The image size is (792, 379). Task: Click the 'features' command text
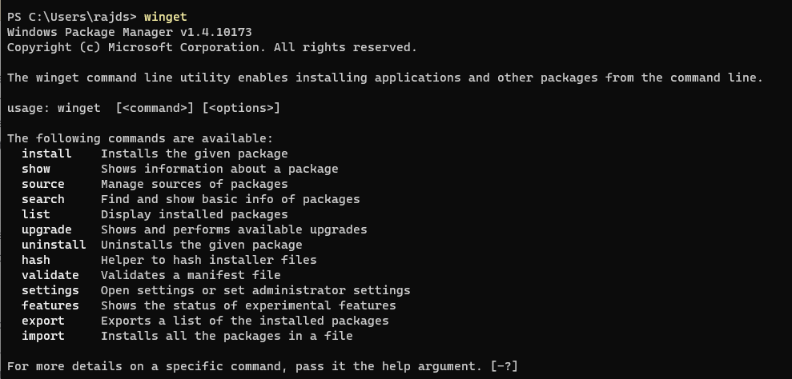coord(50,305)
